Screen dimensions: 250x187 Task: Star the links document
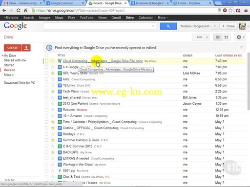coord(53,79)
